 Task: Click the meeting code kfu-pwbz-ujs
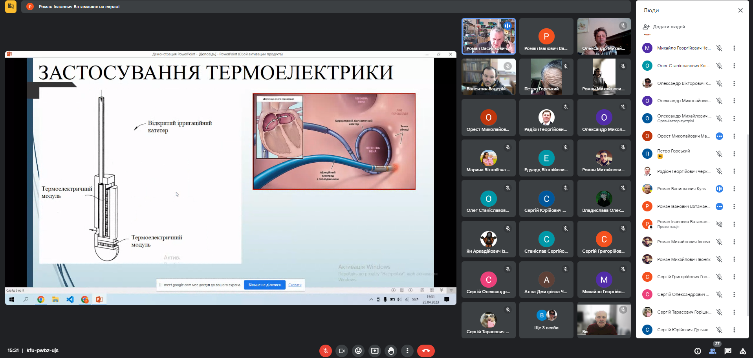click(x=42, y=350)
